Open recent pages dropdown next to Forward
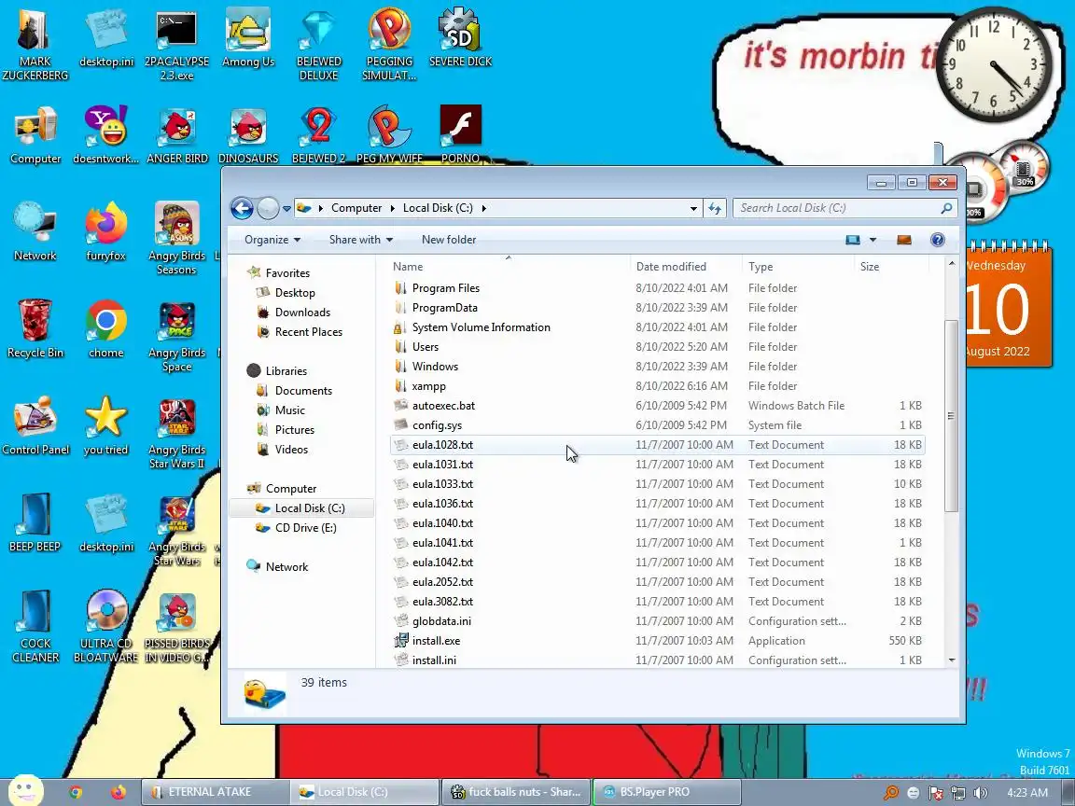The image size is (1075, 806). [287, 208]
